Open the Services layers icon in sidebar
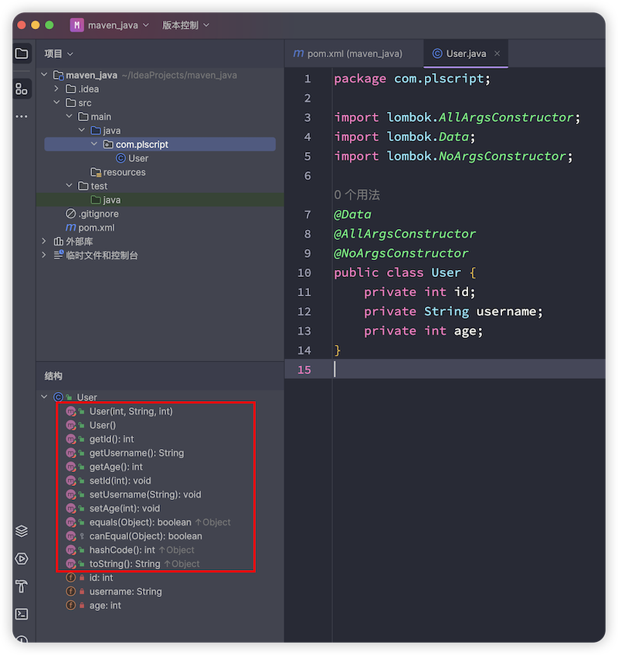This screenshot has width=618, height=655. point(22,531)
